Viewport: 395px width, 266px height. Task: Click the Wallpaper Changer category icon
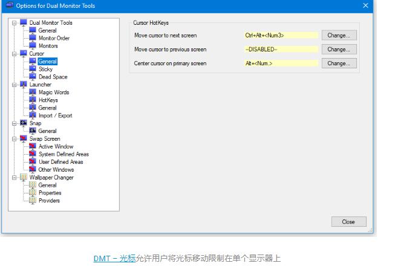(x=24, y=177)
